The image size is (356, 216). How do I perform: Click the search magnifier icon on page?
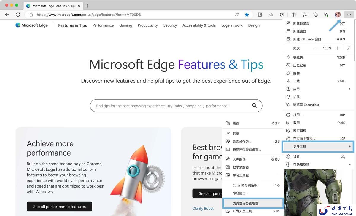[x=254, y=106]
